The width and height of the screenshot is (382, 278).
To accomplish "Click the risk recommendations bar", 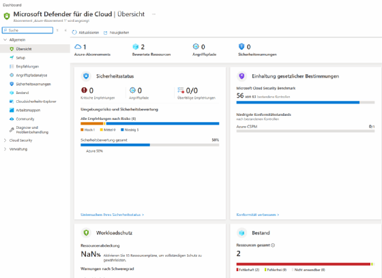I will tap(150, 123).
